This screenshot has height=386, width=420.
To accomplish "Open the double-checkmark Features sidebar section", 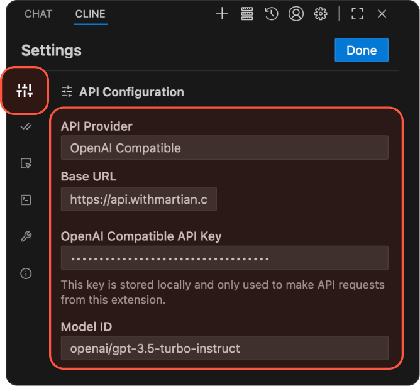I will tap(25, 127).
